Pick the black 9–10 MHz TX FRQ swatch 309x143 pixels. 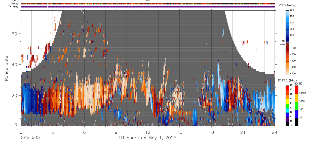coord(287,124)
